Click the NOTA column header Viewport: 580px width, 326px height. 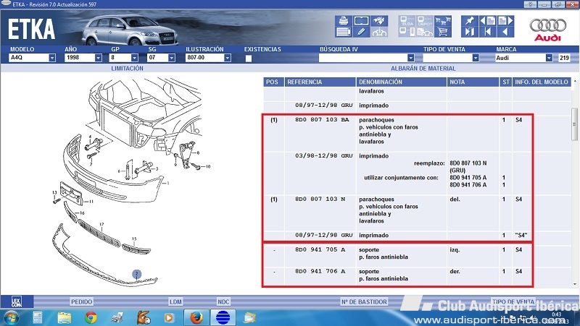pyautogui.click(x=473, y=82)
